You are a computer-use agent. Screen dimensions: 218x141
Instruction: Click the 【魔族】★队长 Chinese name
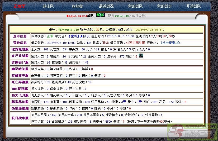tap(78, 36)
